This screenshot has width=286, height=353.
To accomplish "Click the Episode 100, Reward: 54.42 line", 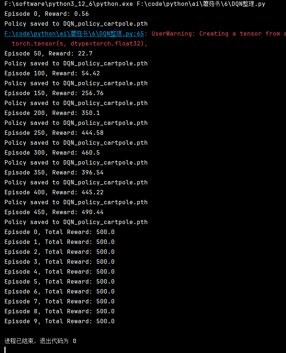I will (52, 73).
